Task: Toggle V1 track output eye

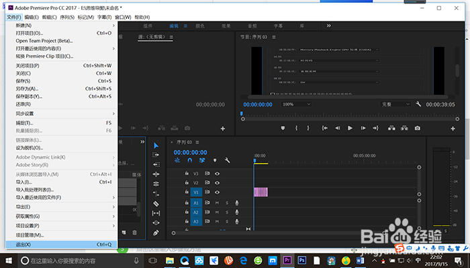Action: (217, 192)
